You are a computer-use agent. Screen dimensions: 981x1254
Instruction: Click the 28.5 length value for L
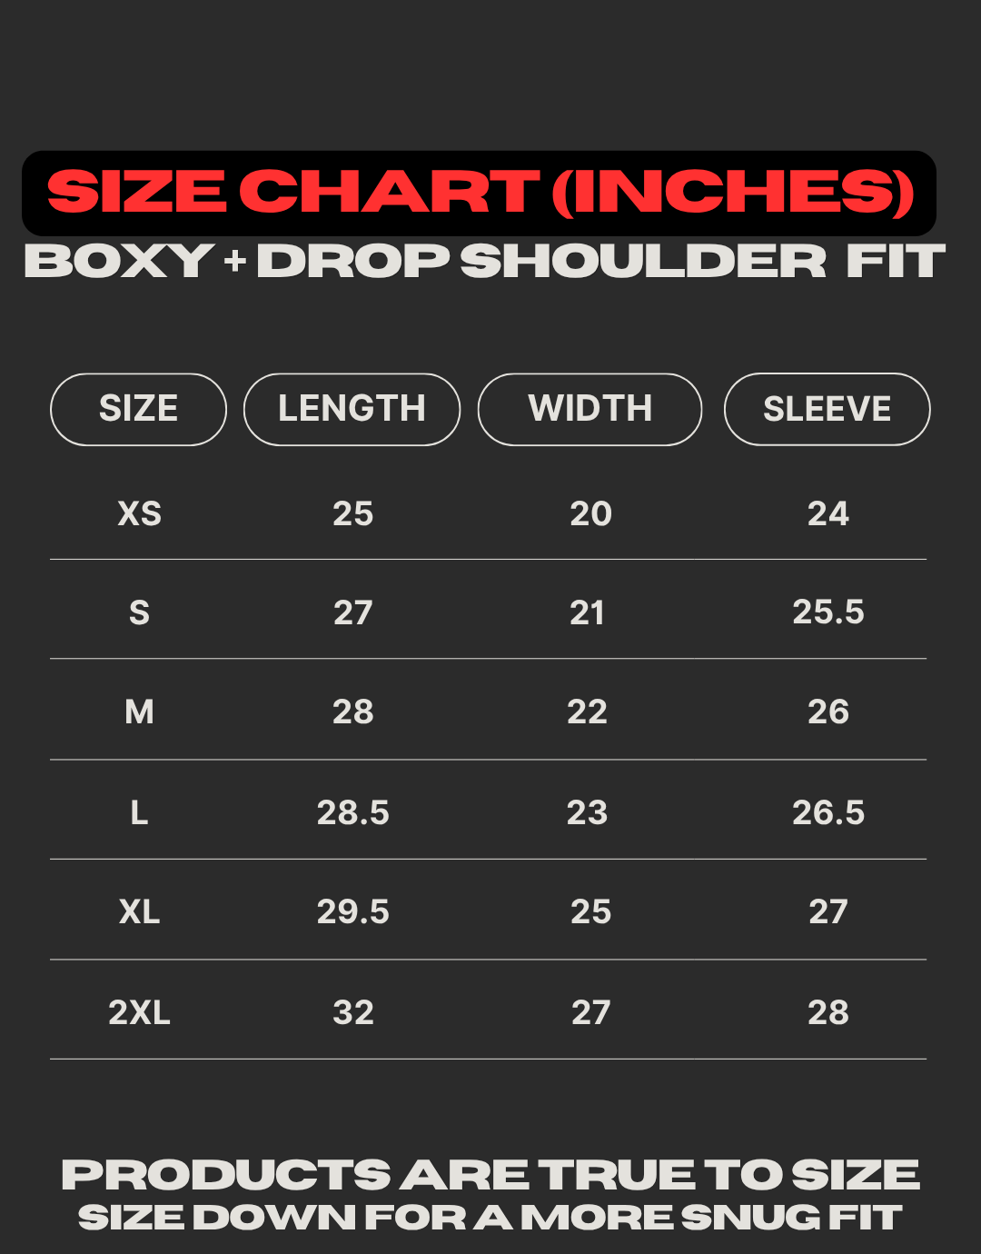tap(352, 812)
